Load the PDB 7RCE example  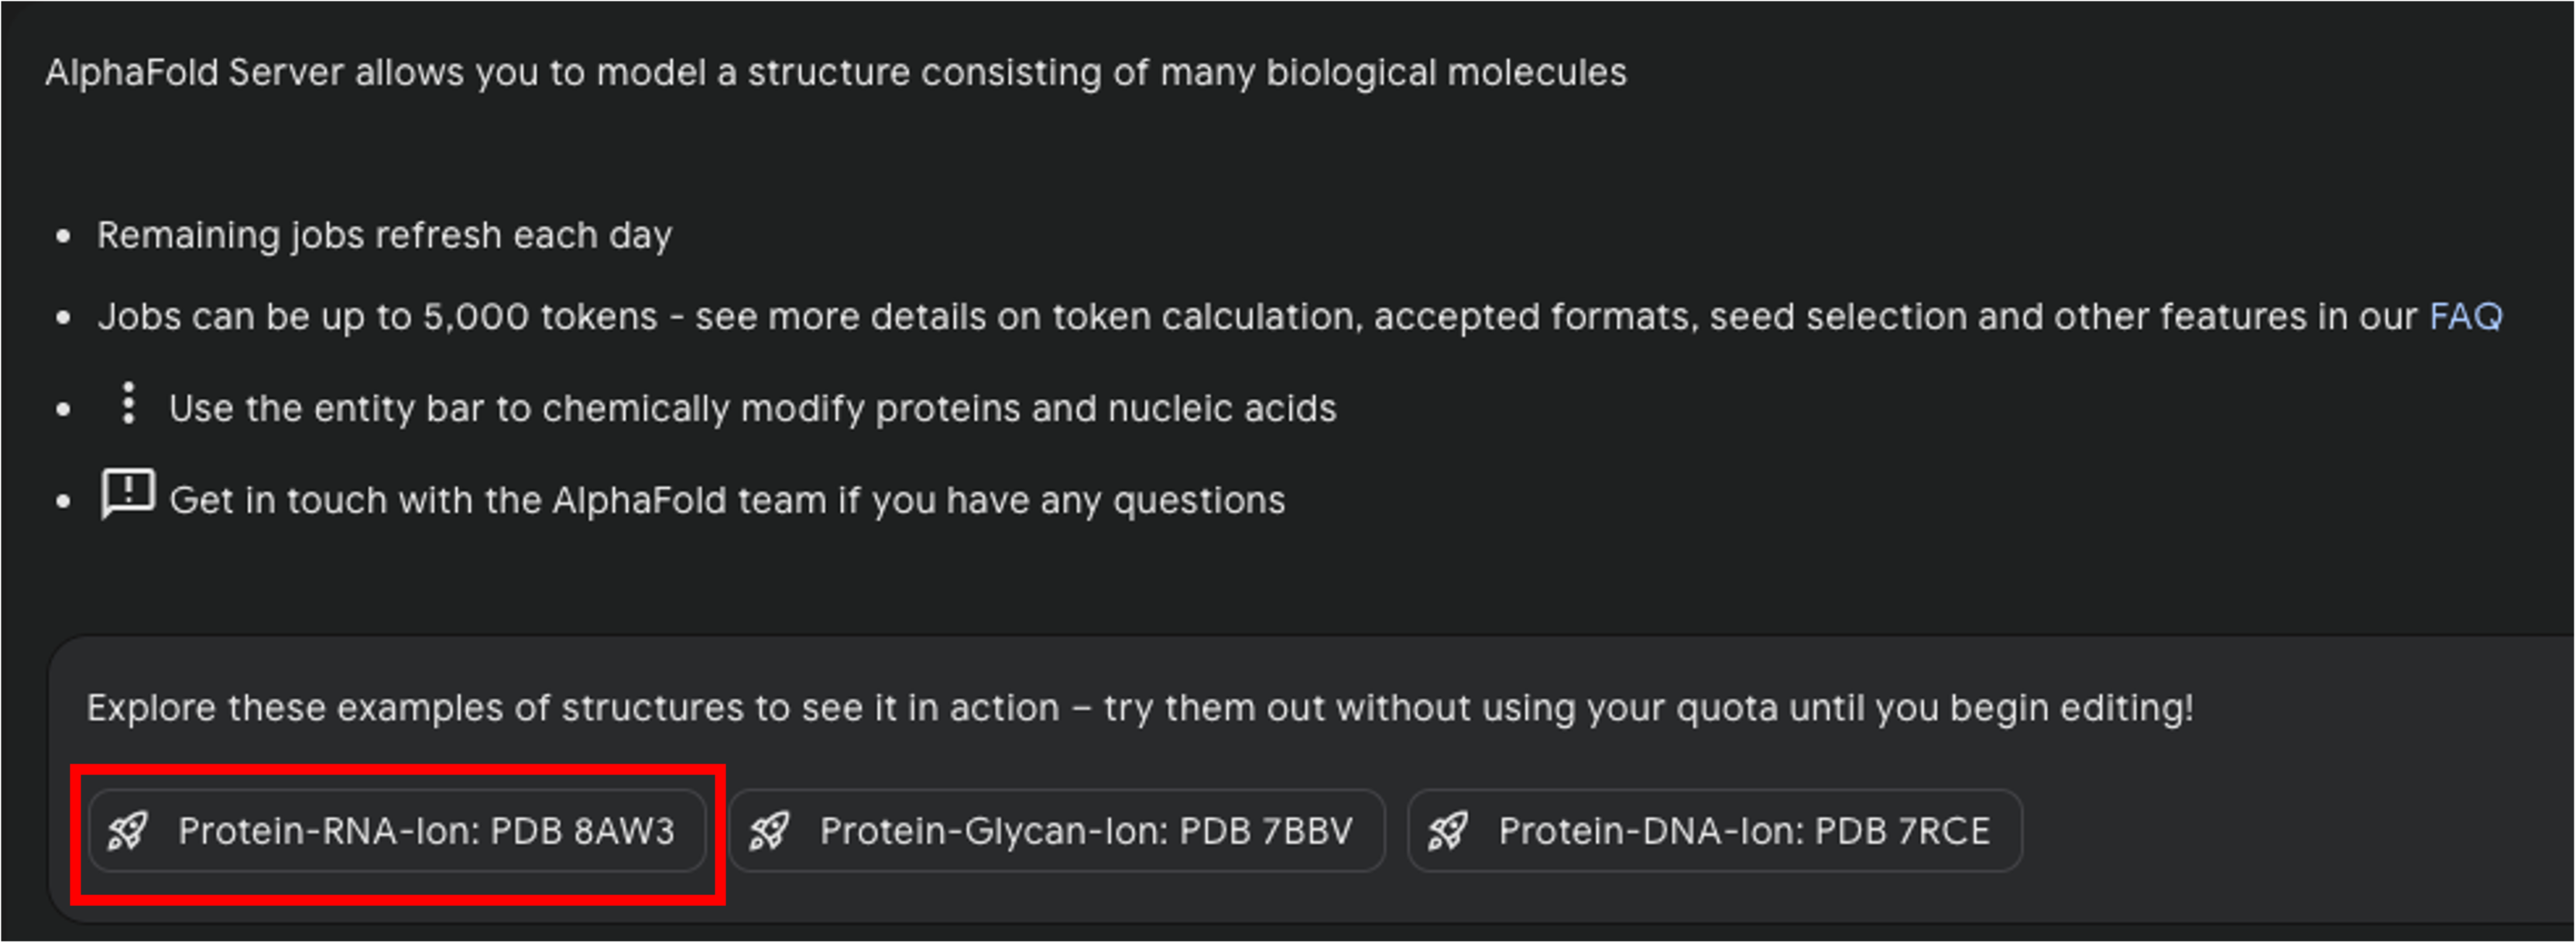click(1743, 831)
